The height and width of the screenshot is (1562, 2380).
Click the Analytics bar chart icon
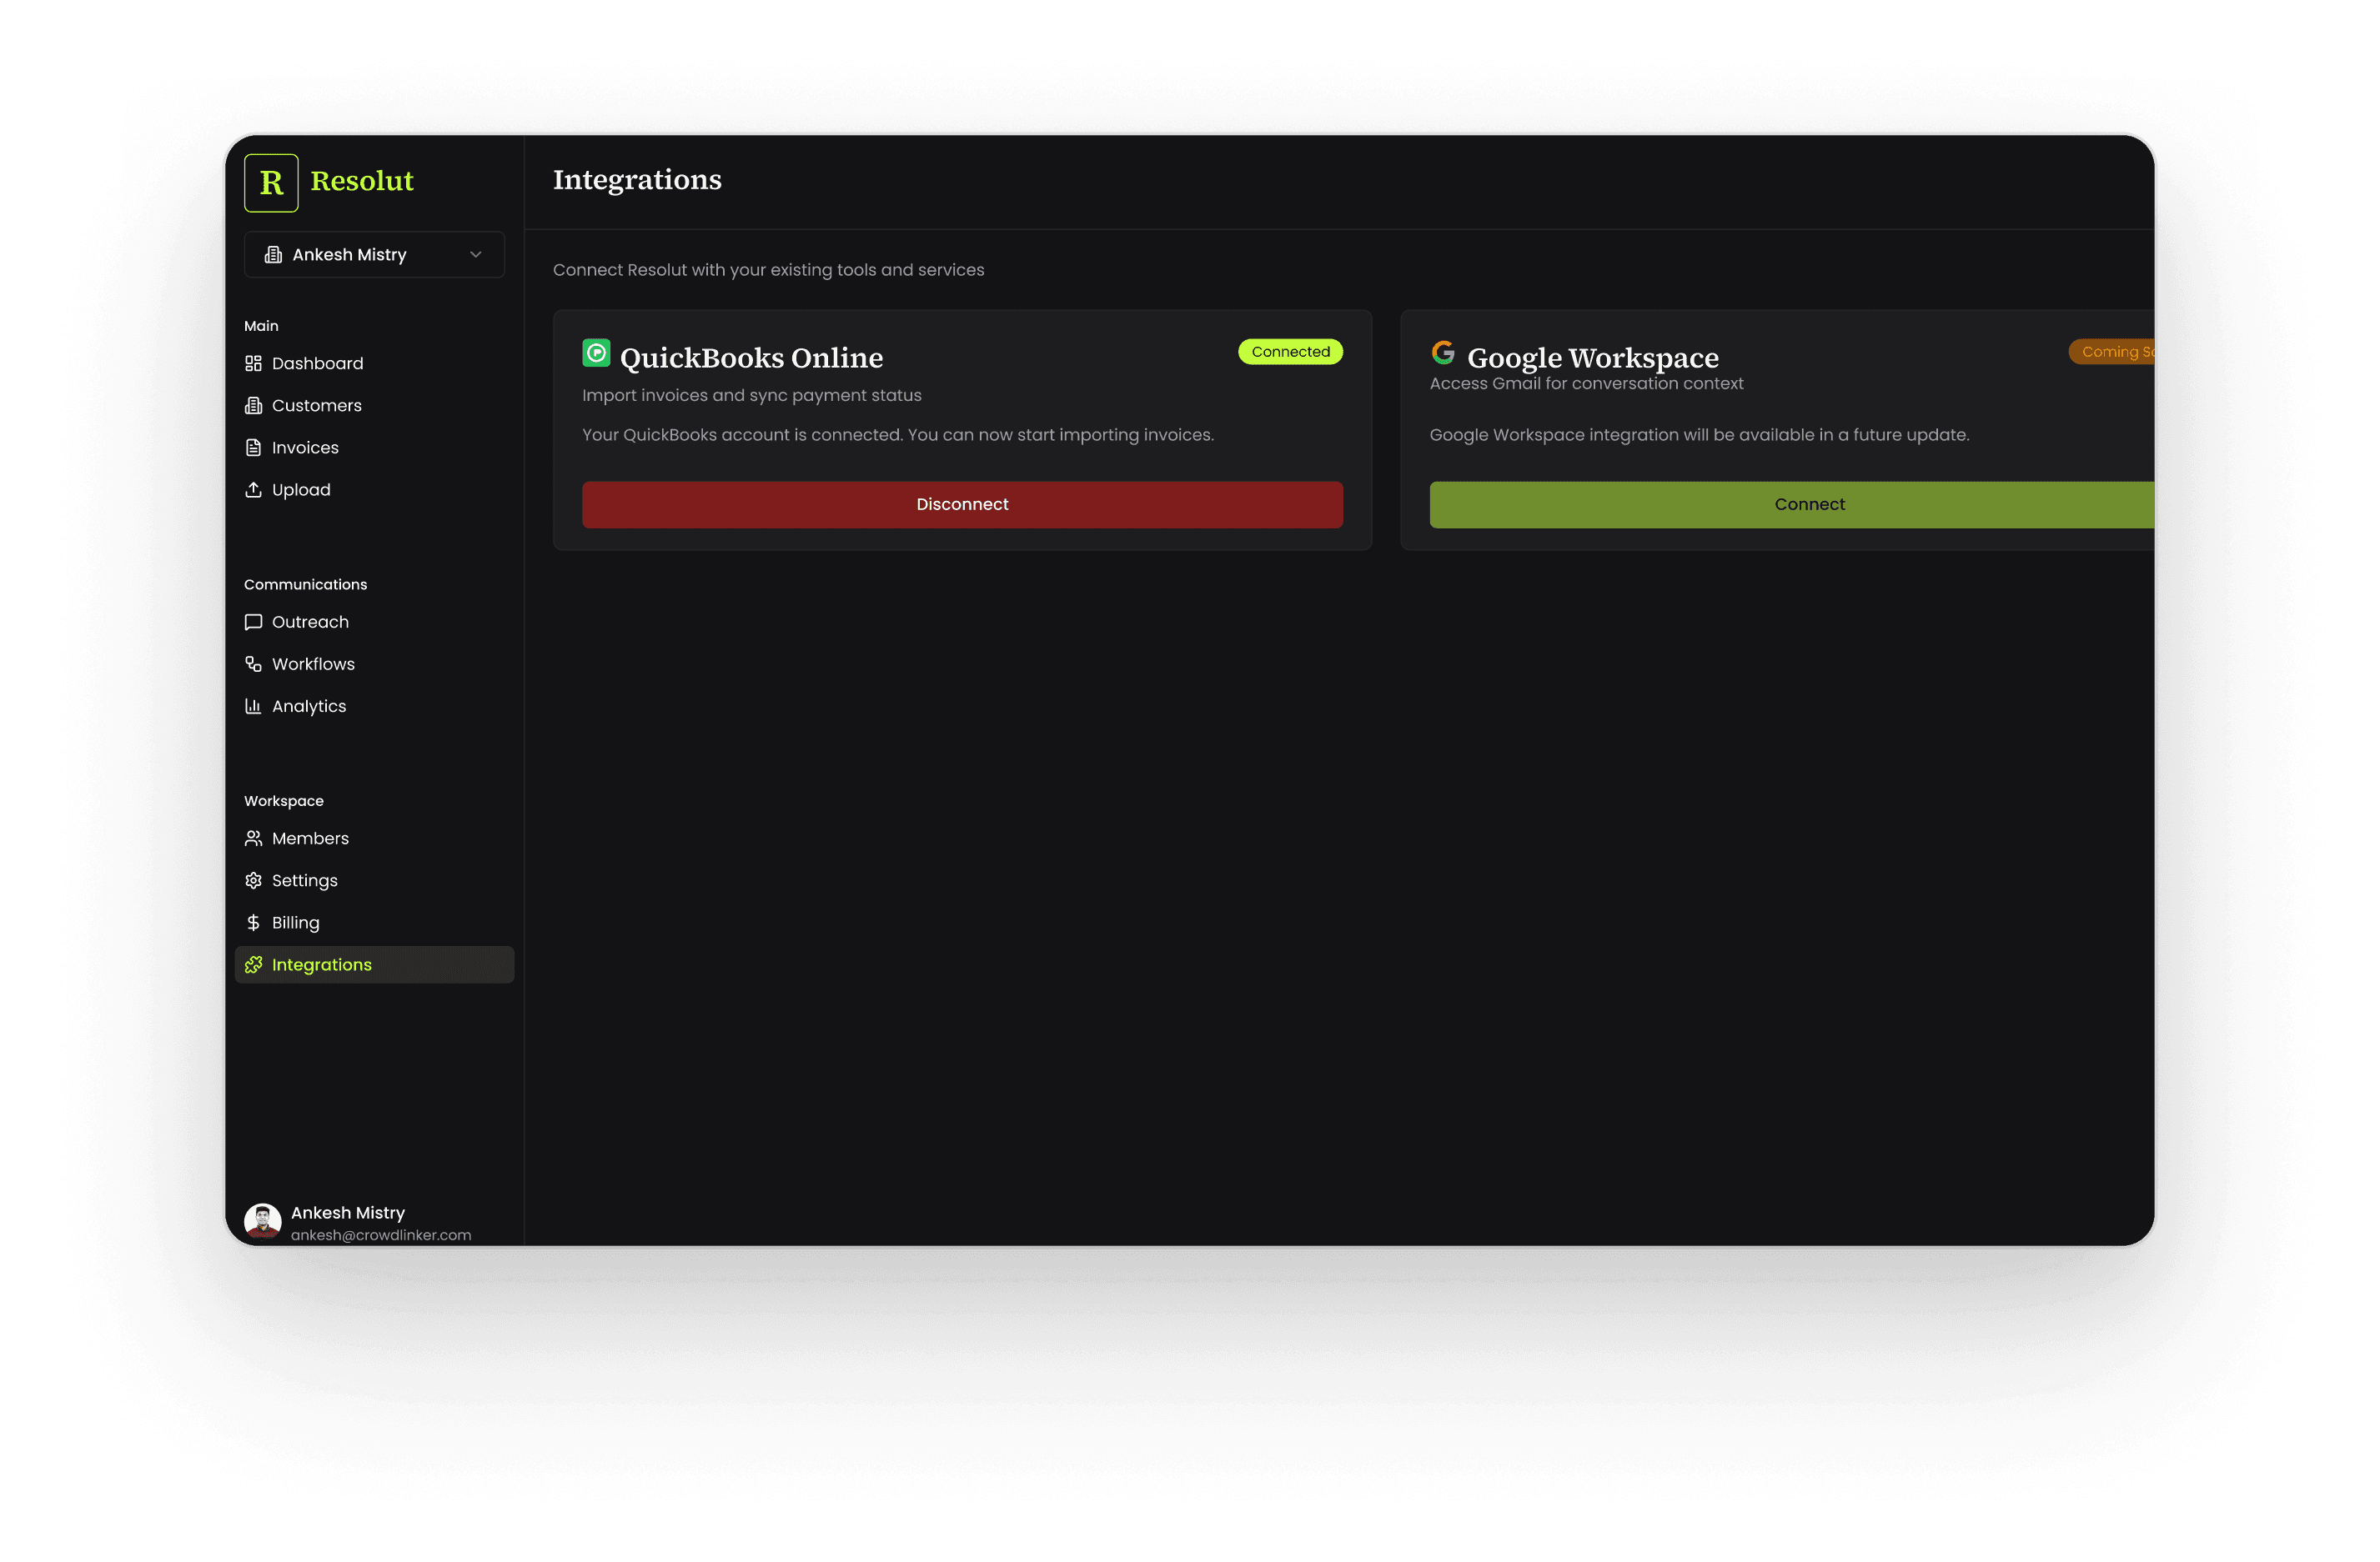(253, 707)
